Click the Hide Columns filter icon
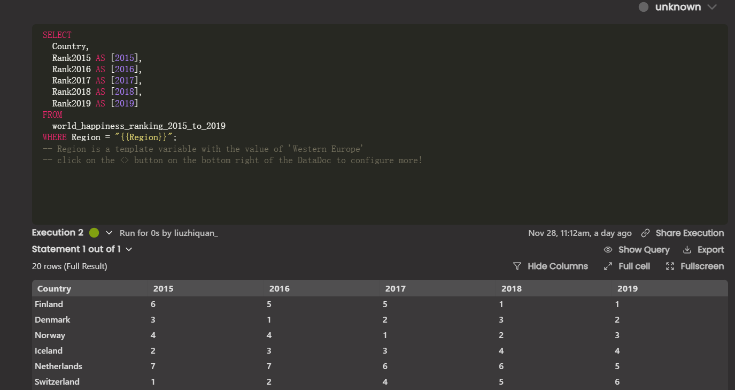 click(x=517, y=266)
